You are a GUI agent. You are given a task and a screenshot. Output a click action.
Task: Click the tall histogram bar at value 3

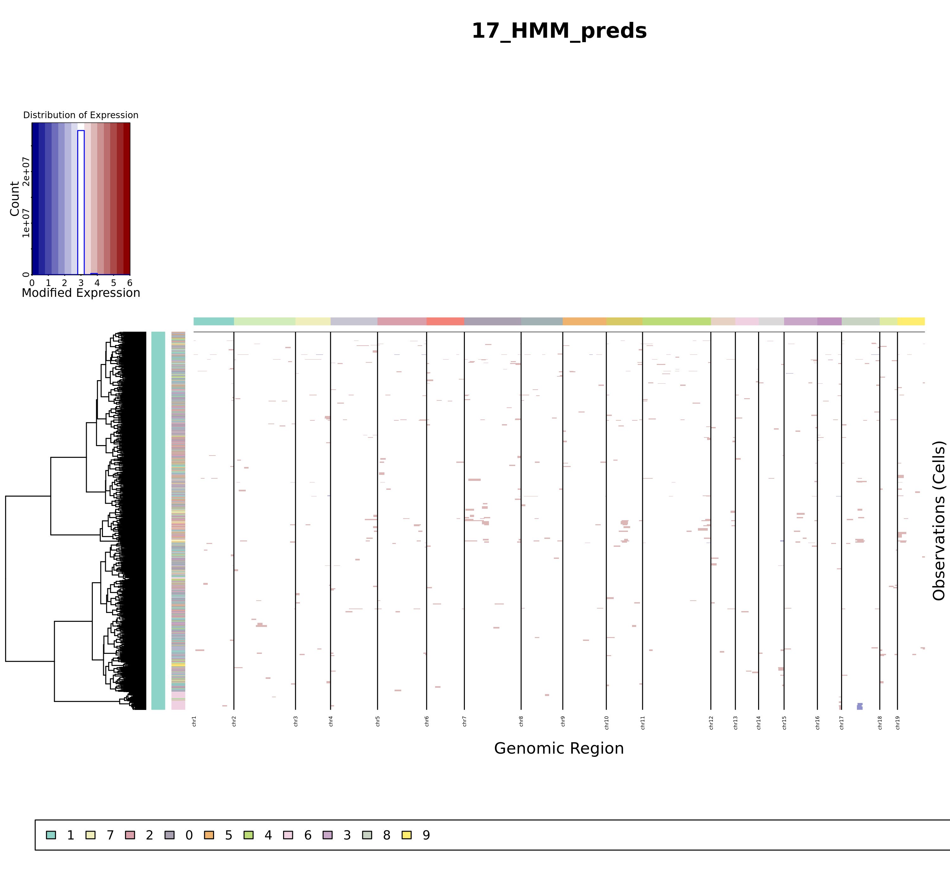(x=81, y=203)
